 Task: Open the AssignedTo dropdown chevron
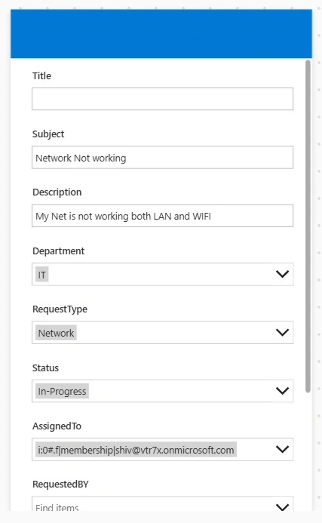[282, 449]
